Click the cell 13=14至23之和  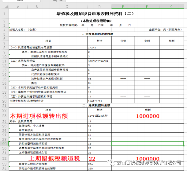(x=99, y=116)
